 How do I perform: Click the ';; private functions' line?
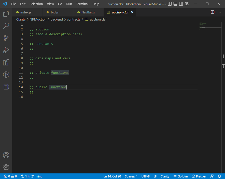point(49,73)
